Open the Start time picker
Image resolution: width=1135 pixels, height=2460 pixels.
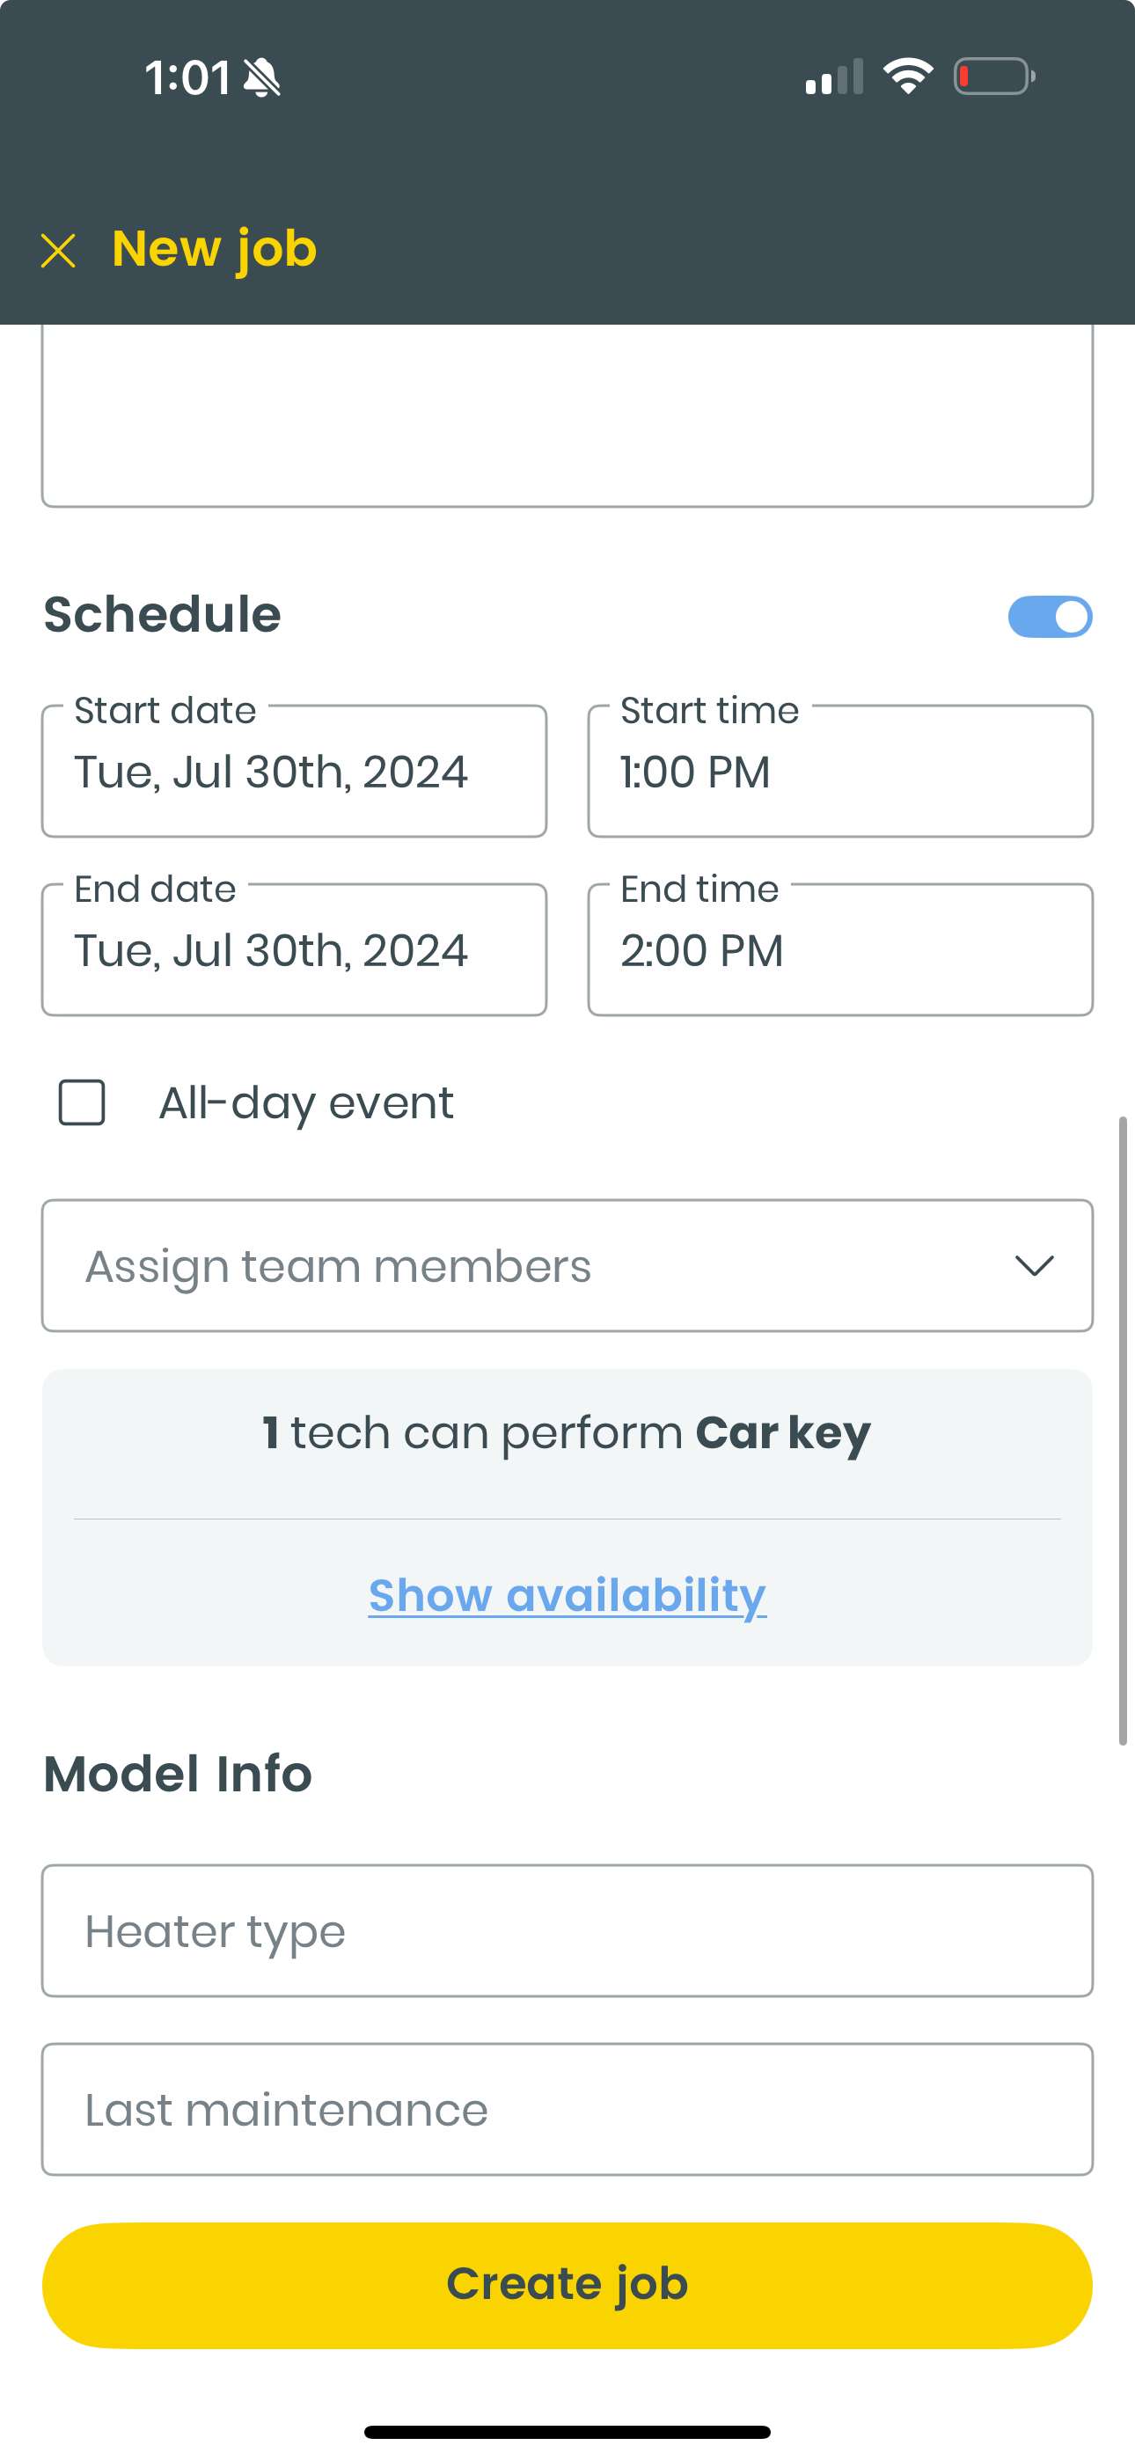[841, 771]
